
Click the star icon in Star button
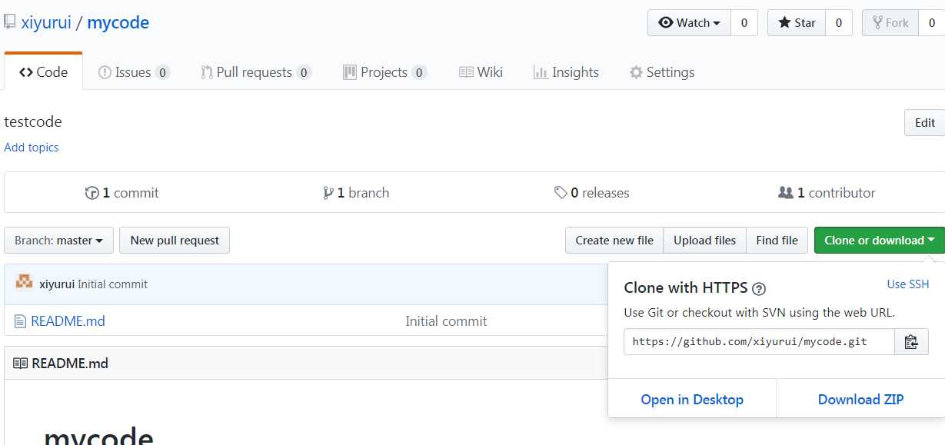(x=784, y=23)
